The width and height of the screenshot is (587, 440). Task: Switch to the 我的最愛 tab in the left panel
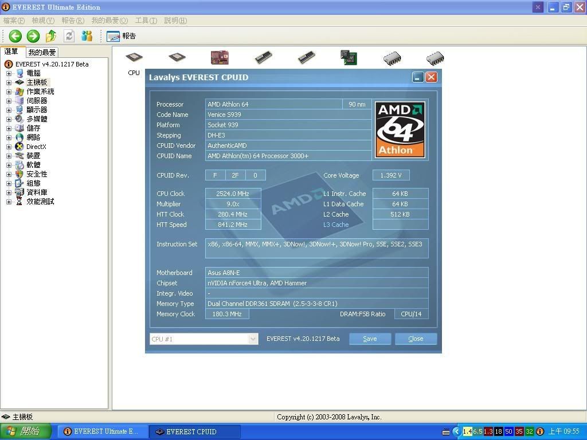[x=42, y=52]
